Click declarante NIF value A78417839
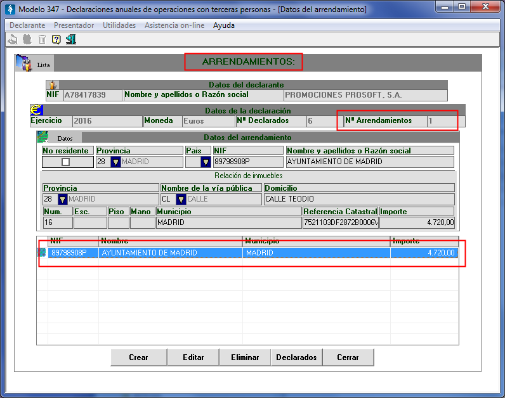The height and width of the screenshot is (398, 505). pyautogui.click(x=93, y=95)
